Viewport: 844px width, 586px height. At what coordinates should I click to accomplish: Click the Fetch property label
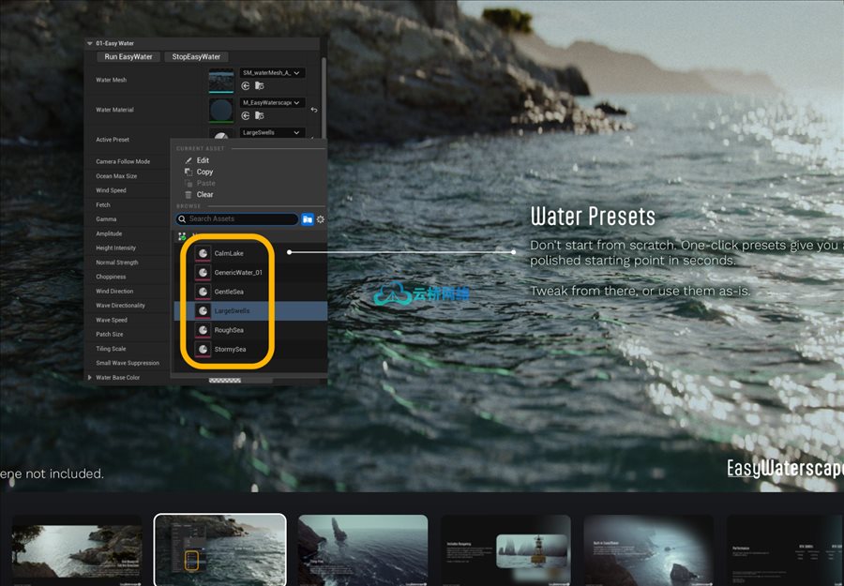[103, 205]
